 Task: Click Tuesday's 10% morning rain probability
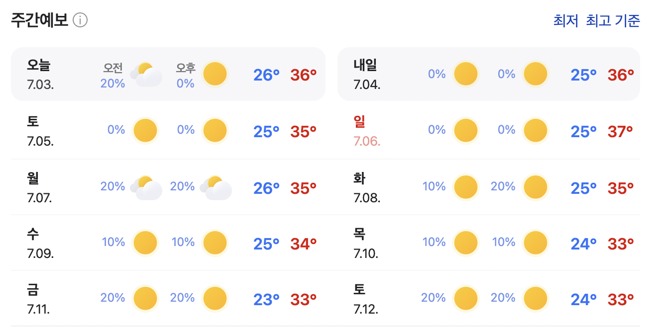click(434, 186)
